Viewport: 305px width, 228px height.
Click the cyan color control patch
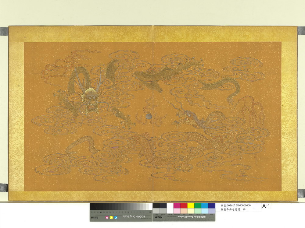coord(205,206)
